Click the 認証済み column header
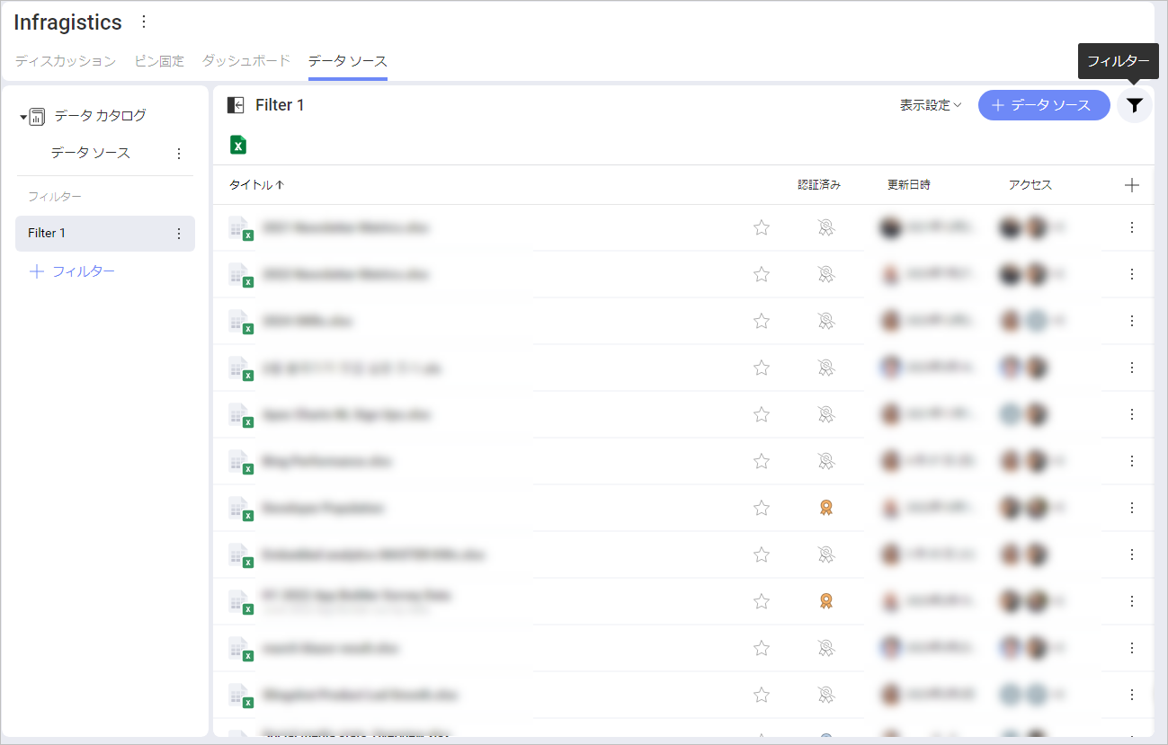 coord(819,185)
